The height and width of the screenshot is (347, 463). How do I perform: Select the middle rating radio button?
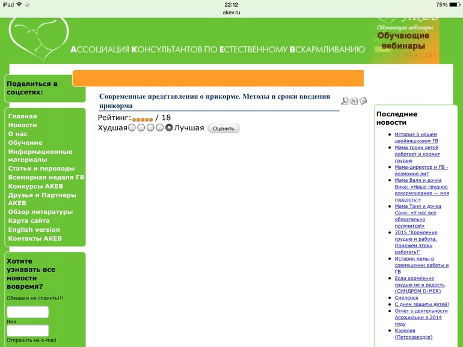point(150,128)
